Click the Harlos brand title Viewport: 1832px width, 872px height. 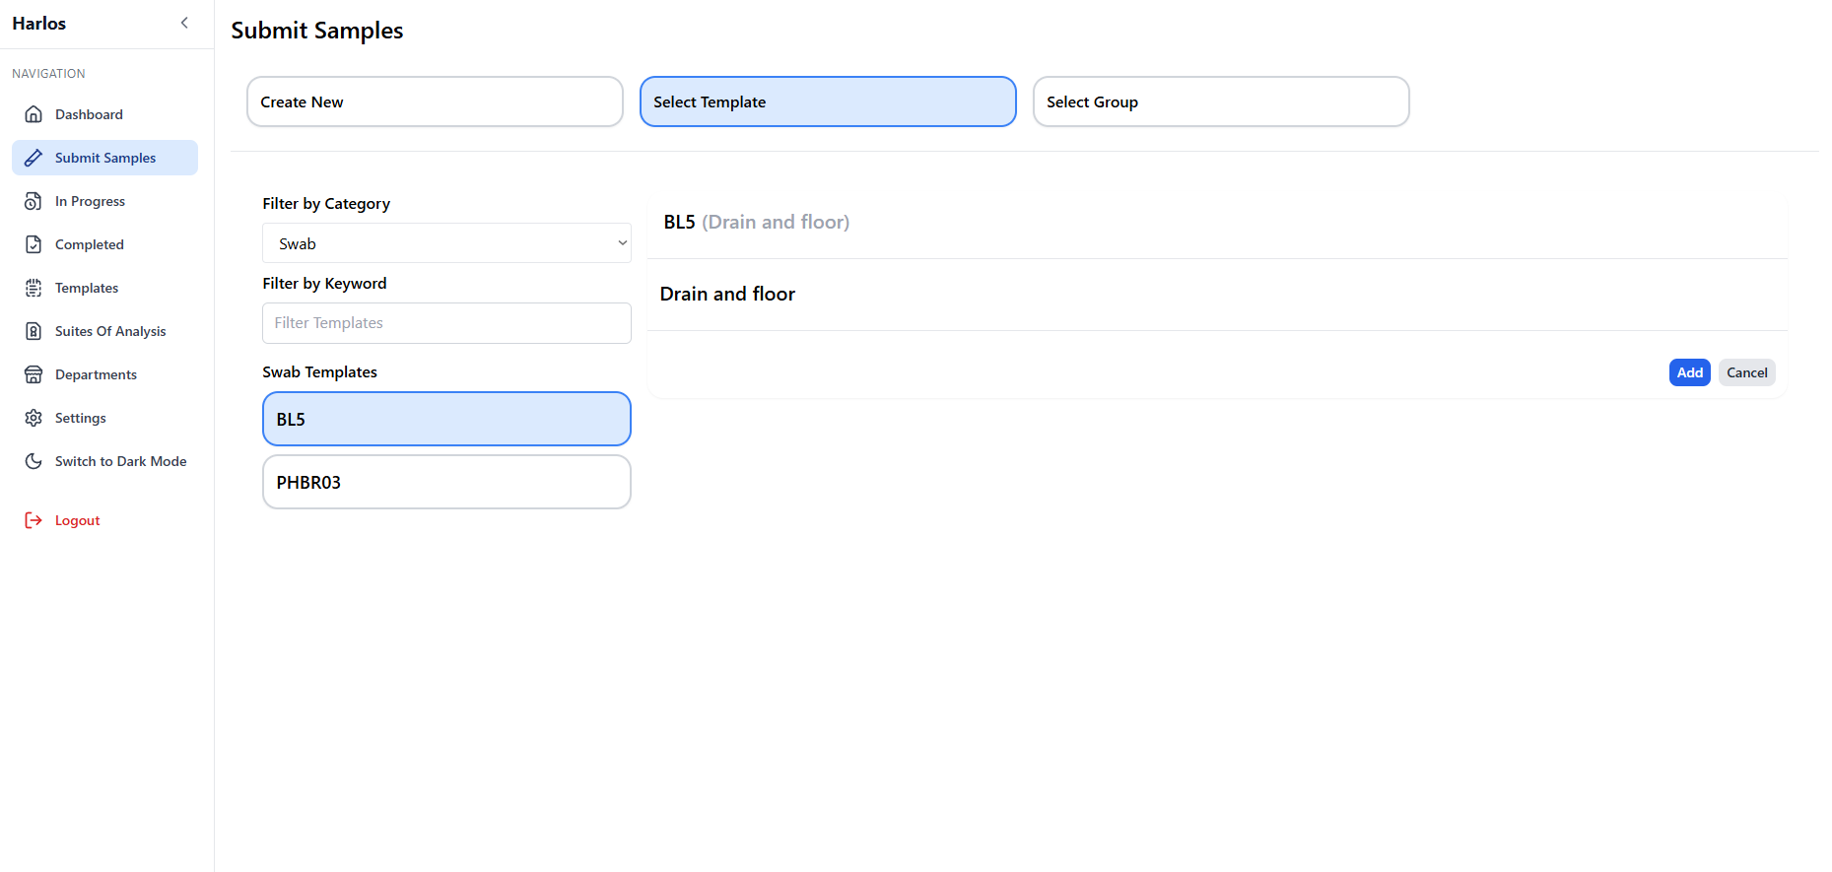[x=39, y=23]
